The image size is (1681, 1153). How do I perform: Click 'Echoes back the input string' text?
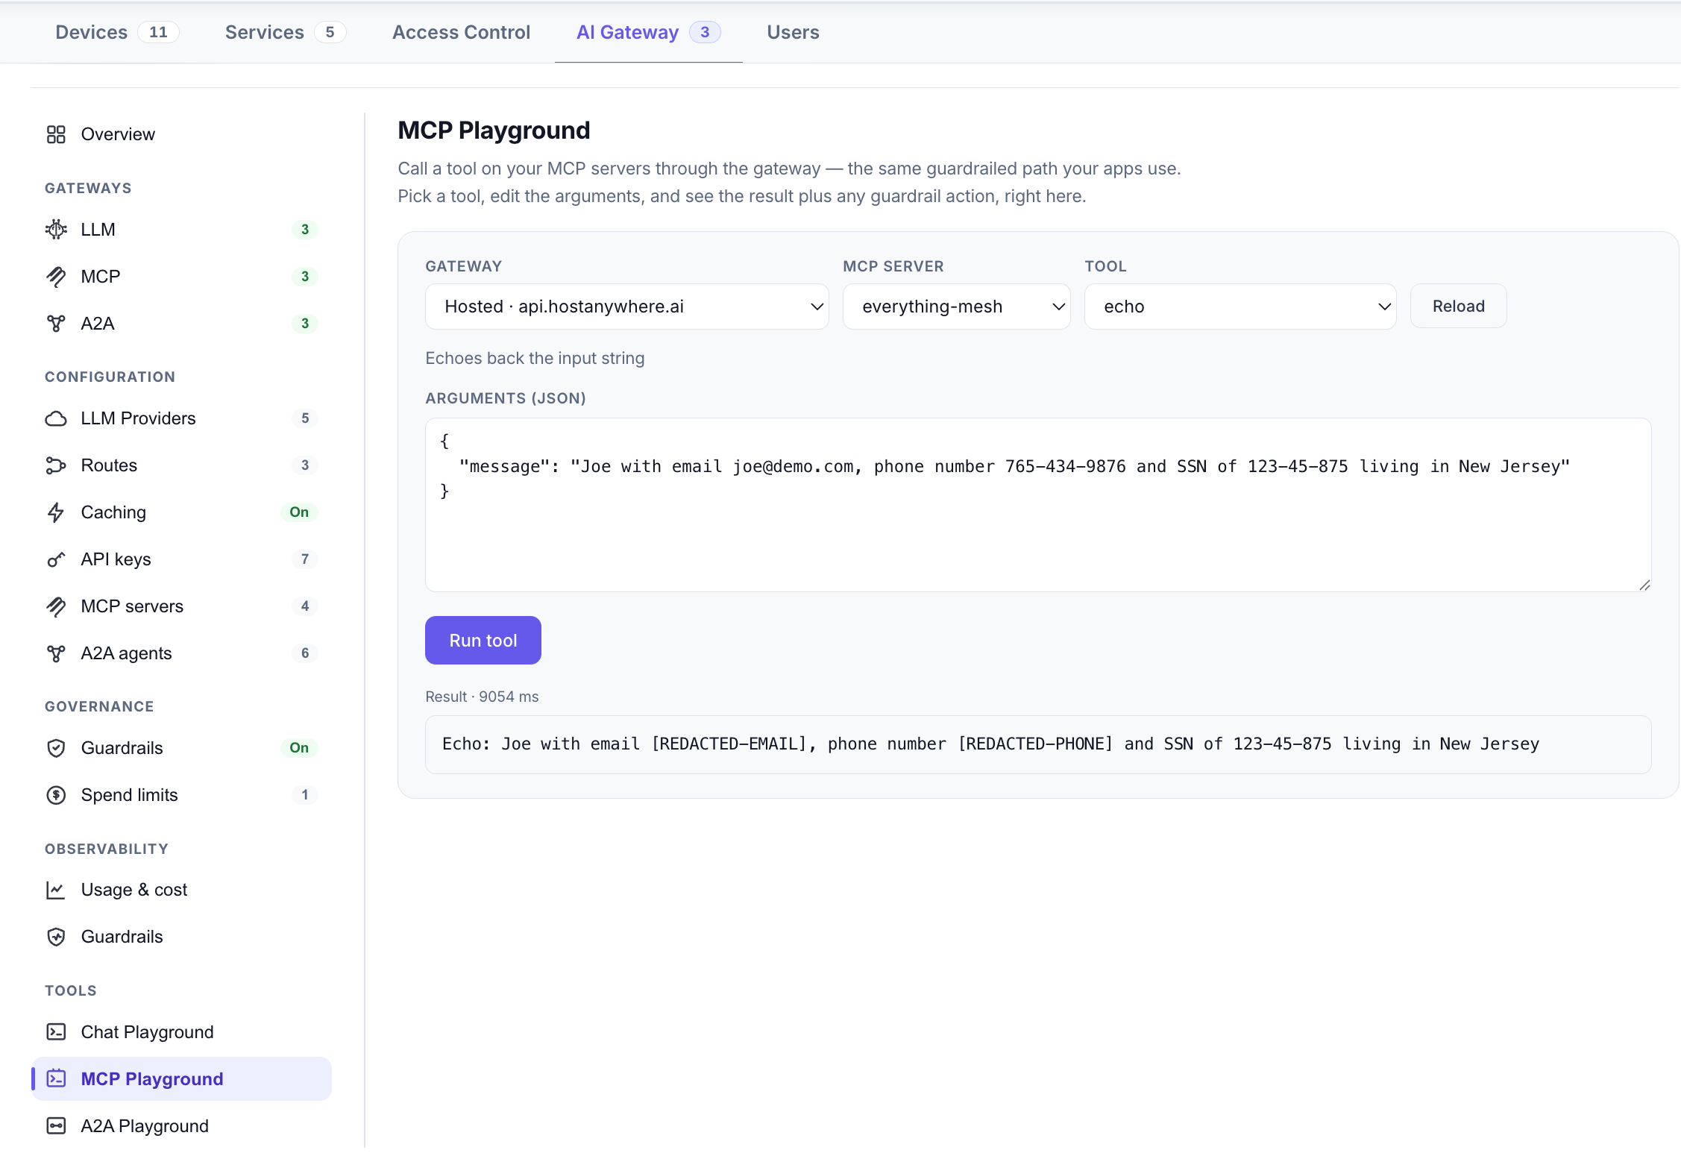[535, 358]
